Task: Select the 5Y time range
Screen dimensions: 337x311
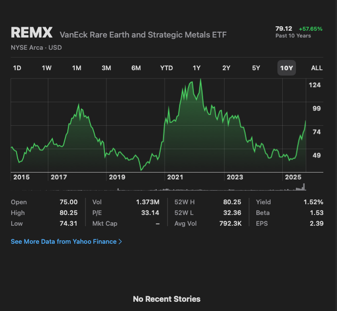Action: pos(256,68)
